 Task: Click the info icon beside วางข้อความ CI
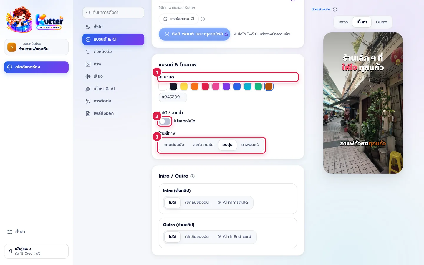coord(203,19)
